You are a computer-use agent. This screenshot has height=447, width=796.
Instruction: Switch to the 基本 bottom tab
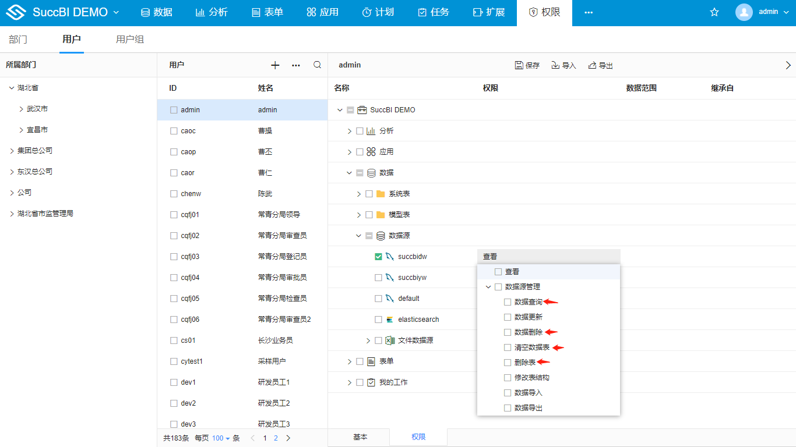pos(360,437)
